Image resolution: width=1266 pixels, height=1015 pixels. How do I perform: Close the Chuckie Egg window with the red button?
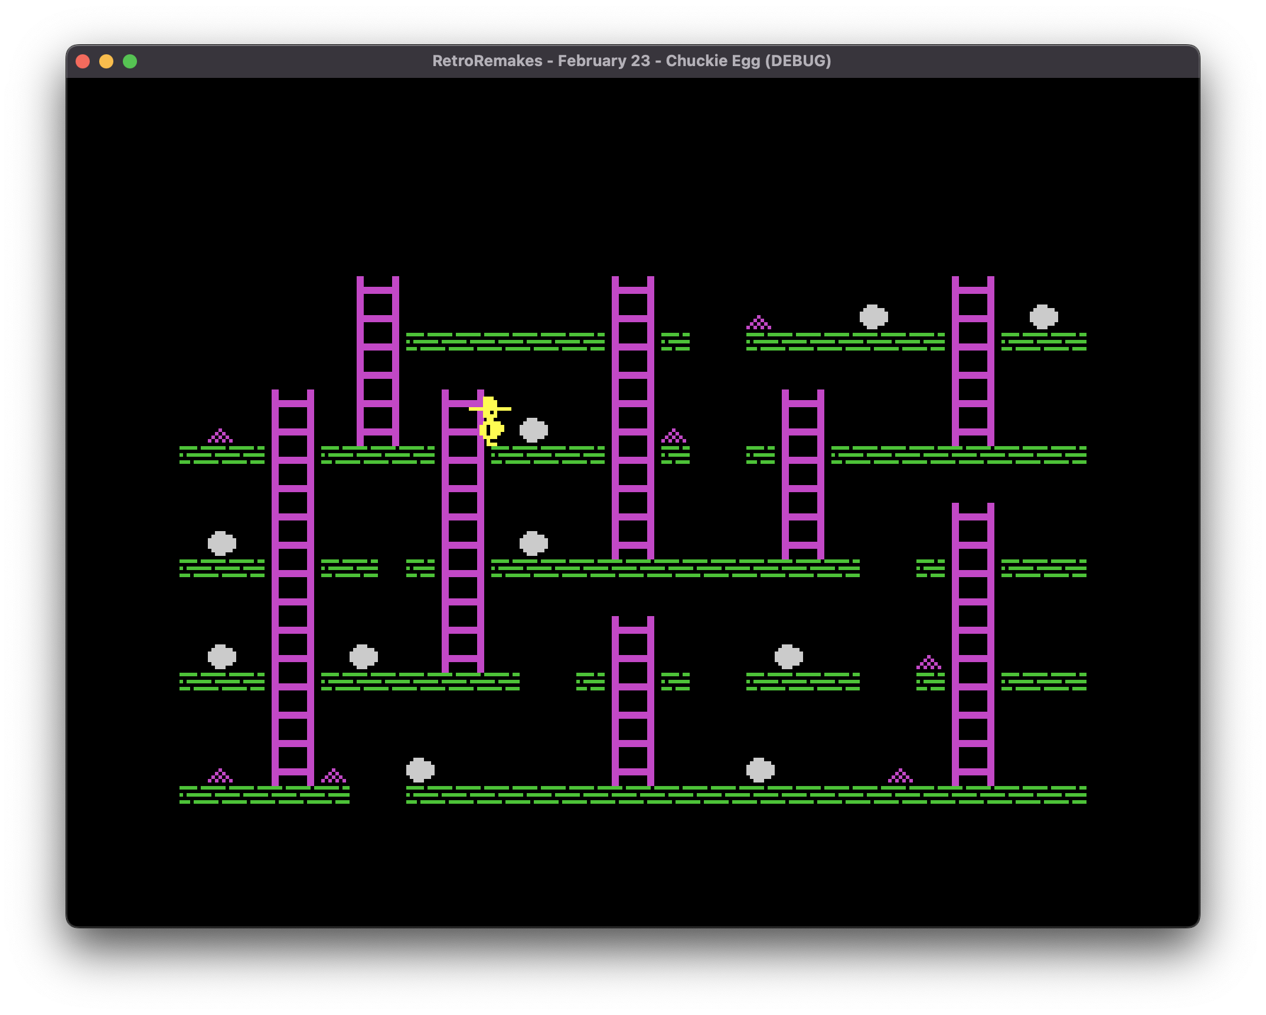point(83,61)
